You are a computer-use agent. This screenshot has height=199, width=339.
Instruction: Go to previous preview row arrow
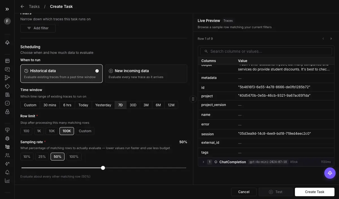point(323,39)
